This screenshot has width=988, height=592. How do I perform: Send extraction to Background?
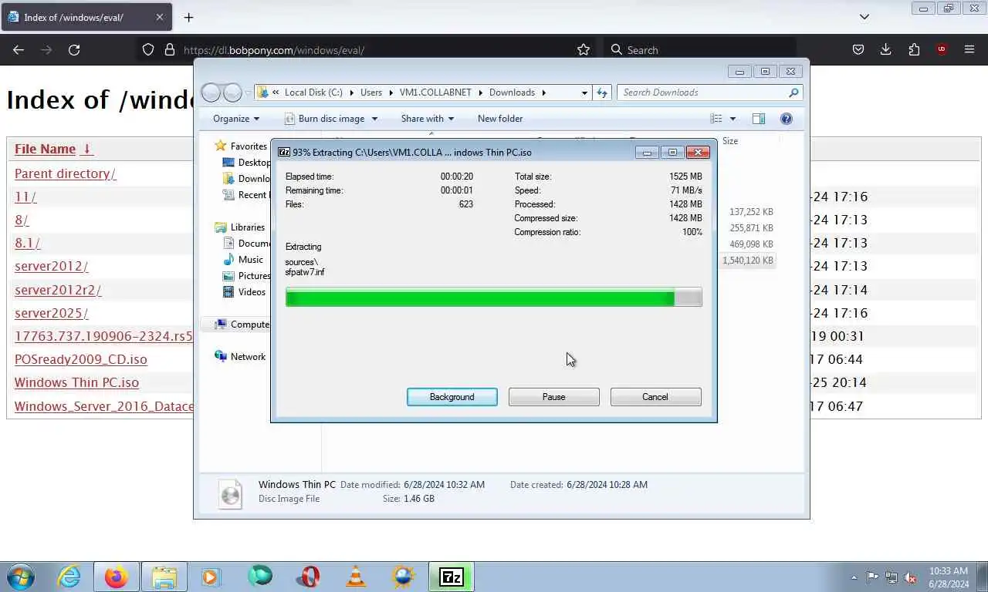pyautogui.click(x=452, y=397)
